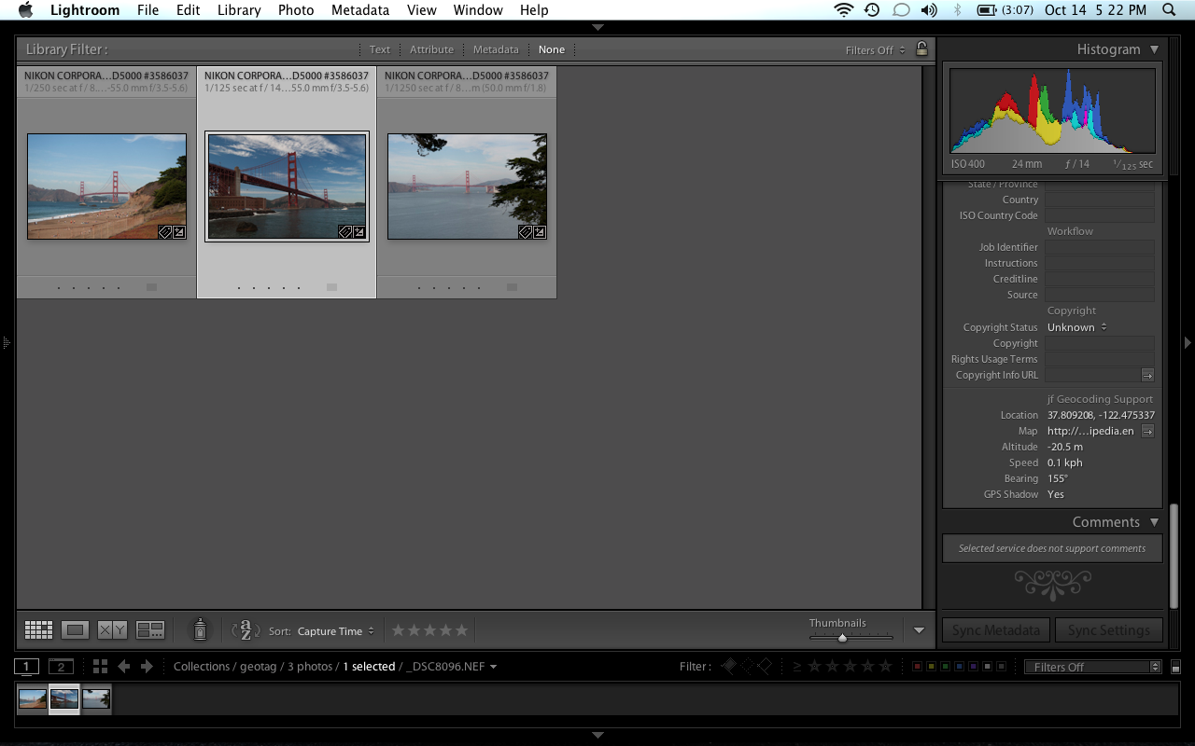
Task: Click the filmstrip Grid shortcut icon
Action: (100, 667)
